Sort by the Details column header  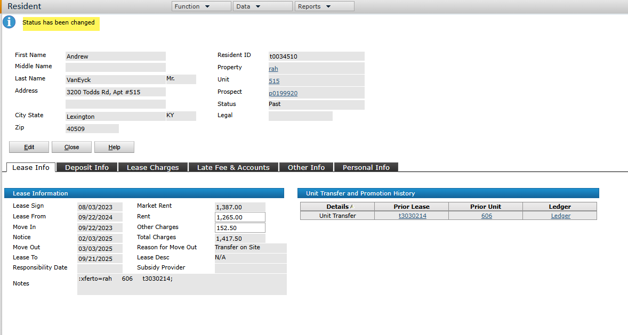(337, 207)
